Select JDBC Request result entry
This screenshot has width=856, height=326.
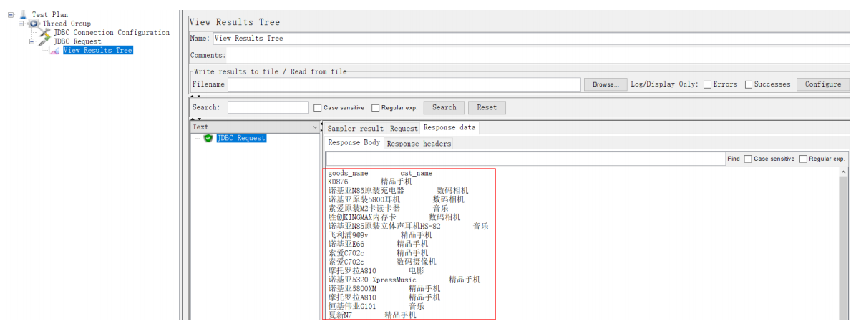tap(240, 139)
